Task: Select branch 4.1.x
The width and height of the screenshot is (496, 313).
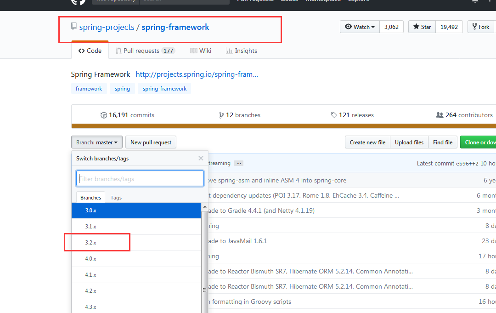Action: pyautogui.click(x=136, y=275)
